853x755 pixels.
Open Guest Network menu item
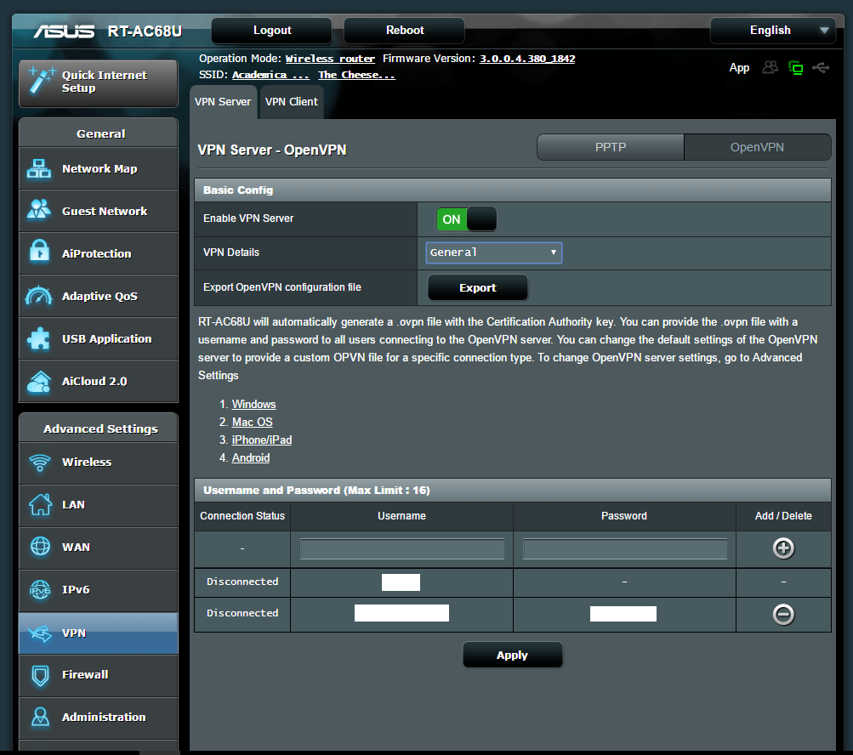coord(99,211)
